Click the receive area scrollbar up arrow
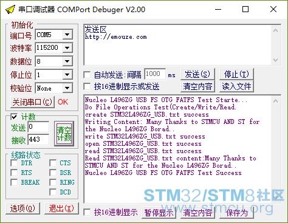Screen dimensions: 288x223 (x=275, y=101)
